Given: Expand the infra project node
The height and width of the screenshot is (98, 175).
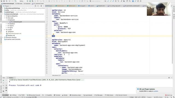Looking at the screenshot, I should [3, 10].
